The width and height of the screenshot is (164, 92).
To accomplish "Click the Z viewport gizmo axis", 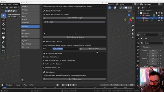I will click(129, 15).
